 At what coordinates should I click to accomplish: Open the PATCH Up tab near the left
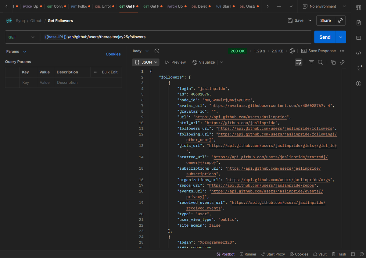[x=32, y=6]
